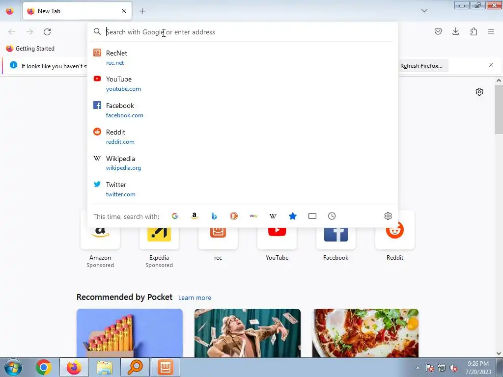
Task: Personalize new tab via gear icon
Action: [479, 92]
